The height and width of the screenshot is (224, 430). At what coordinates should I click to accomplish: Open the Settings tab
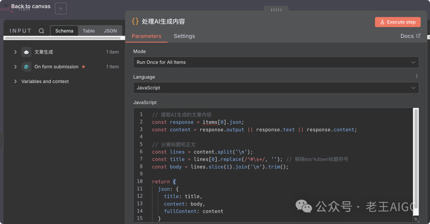tap(184, 36)
